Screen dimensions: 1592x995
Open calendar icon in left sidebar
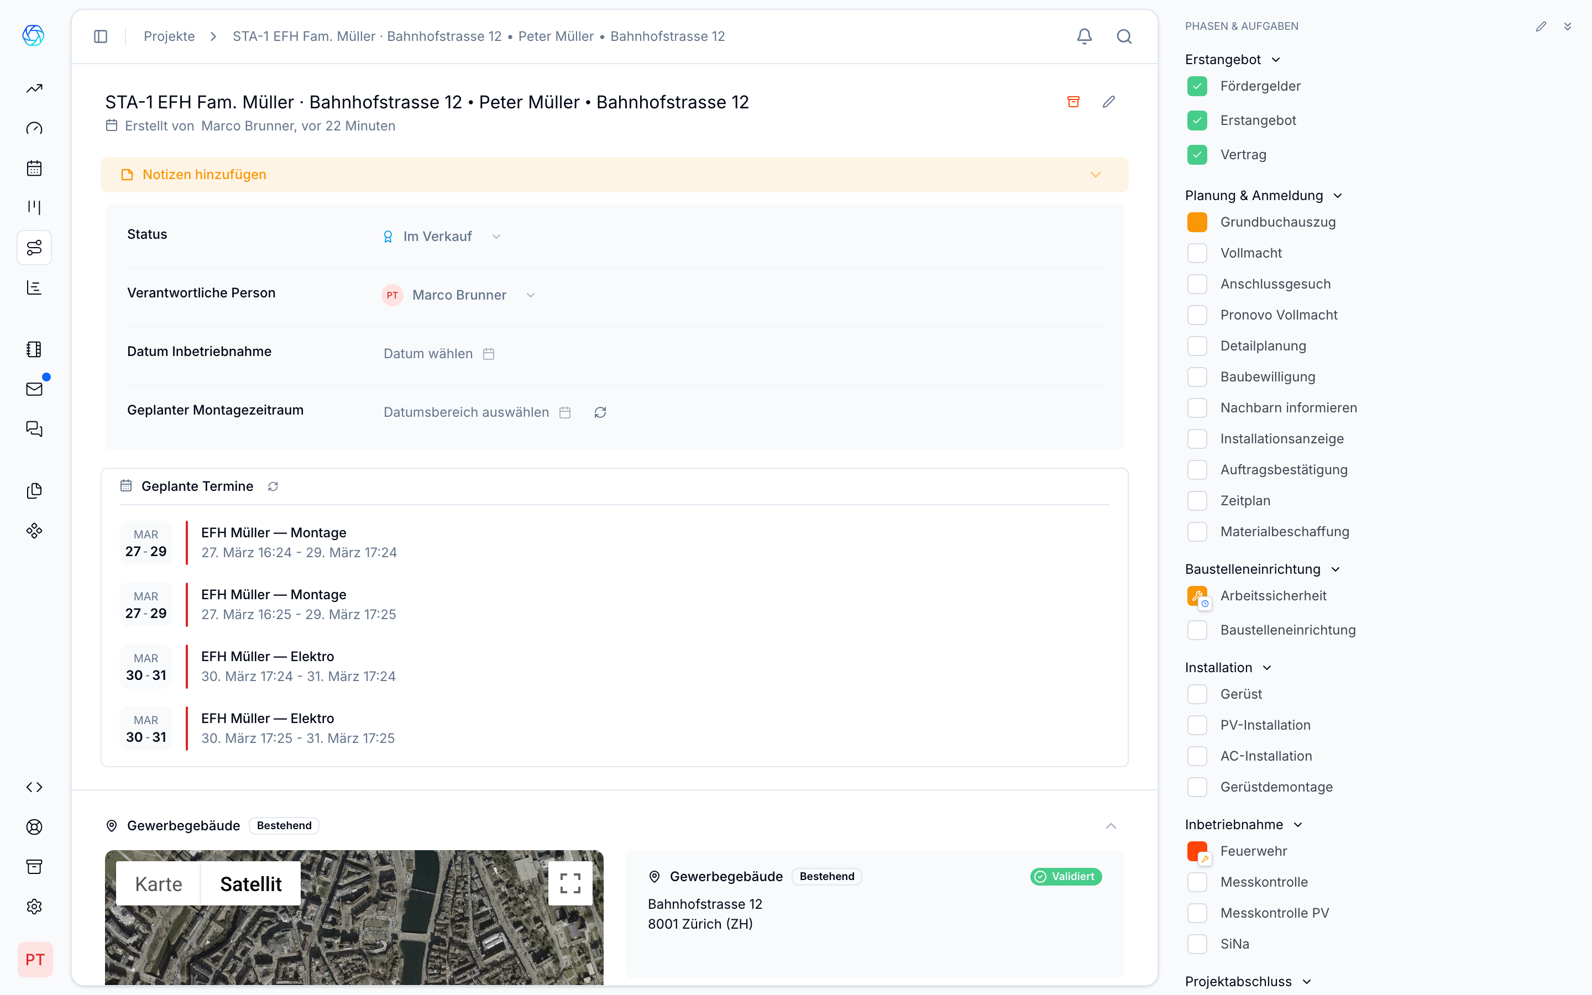pos(34,168)
